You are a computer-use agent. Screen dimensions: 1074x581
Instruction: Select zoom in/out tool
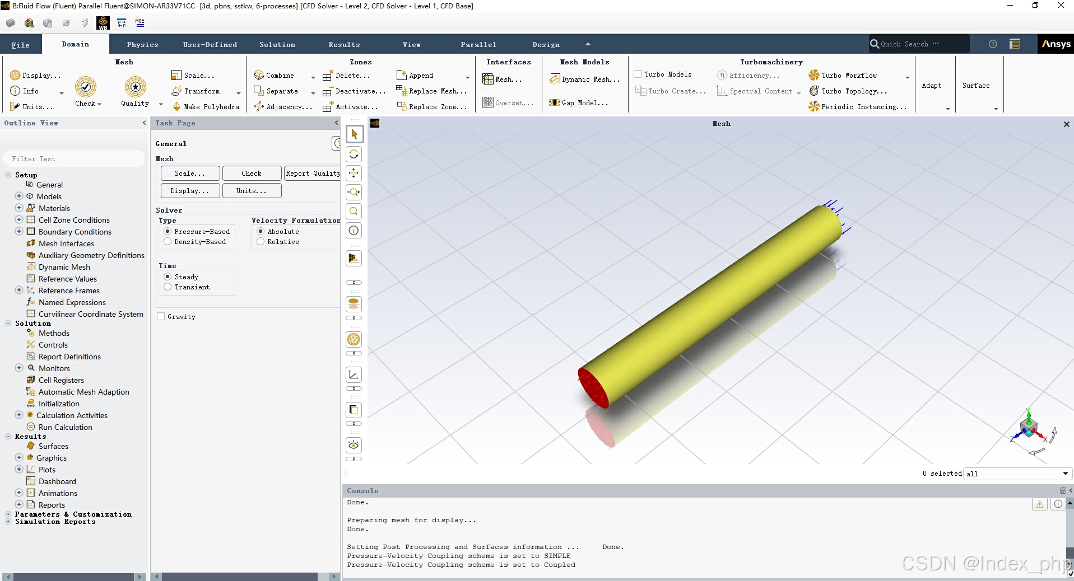pyautogui.click(x=354, y=192)
